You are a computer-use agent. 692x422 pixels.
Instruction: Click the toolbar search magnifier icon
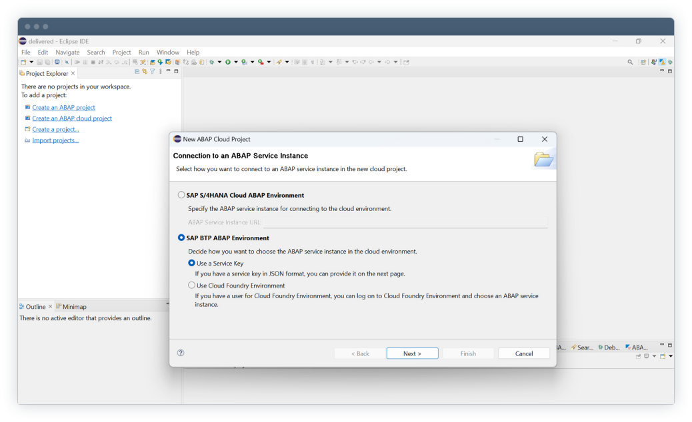(x=631, y=62)
